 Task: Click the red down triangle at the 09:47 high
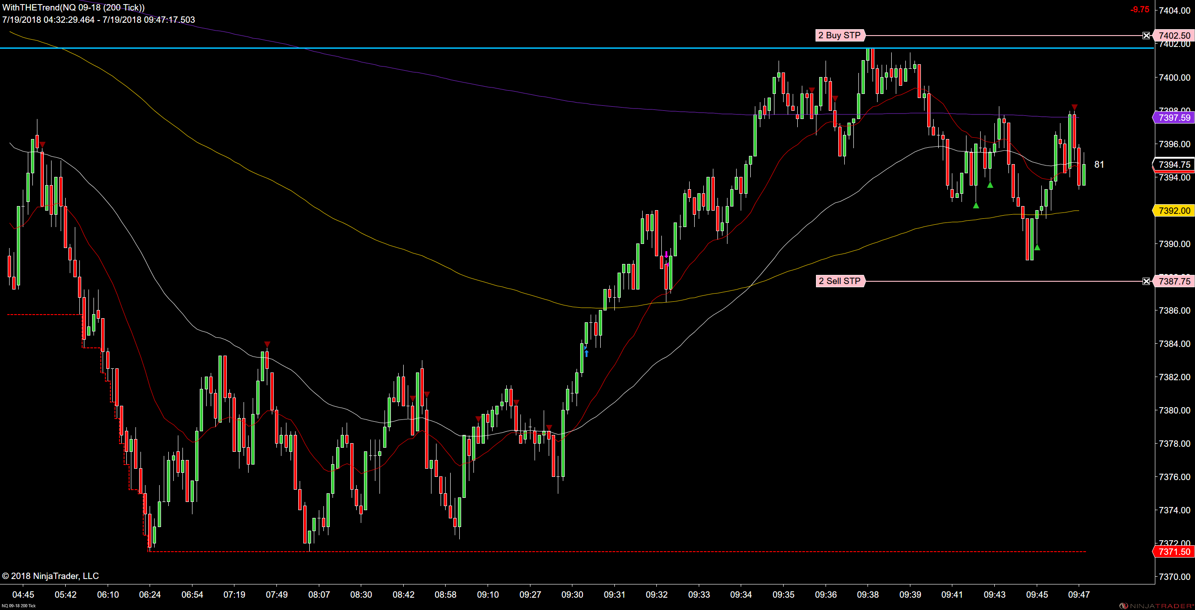(1075, 107)
